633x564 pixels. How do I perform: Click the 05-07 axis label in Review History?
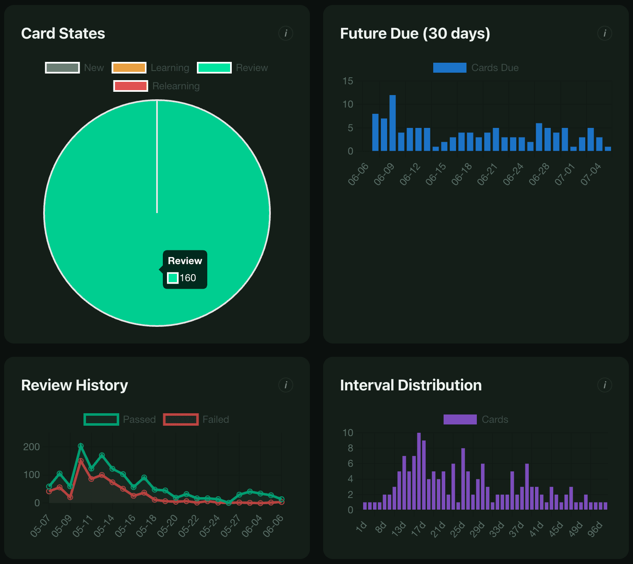40,526
